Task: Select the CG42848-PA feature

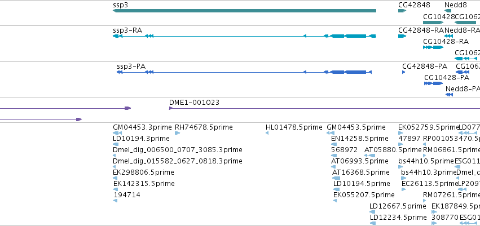Action: point(404,72)
